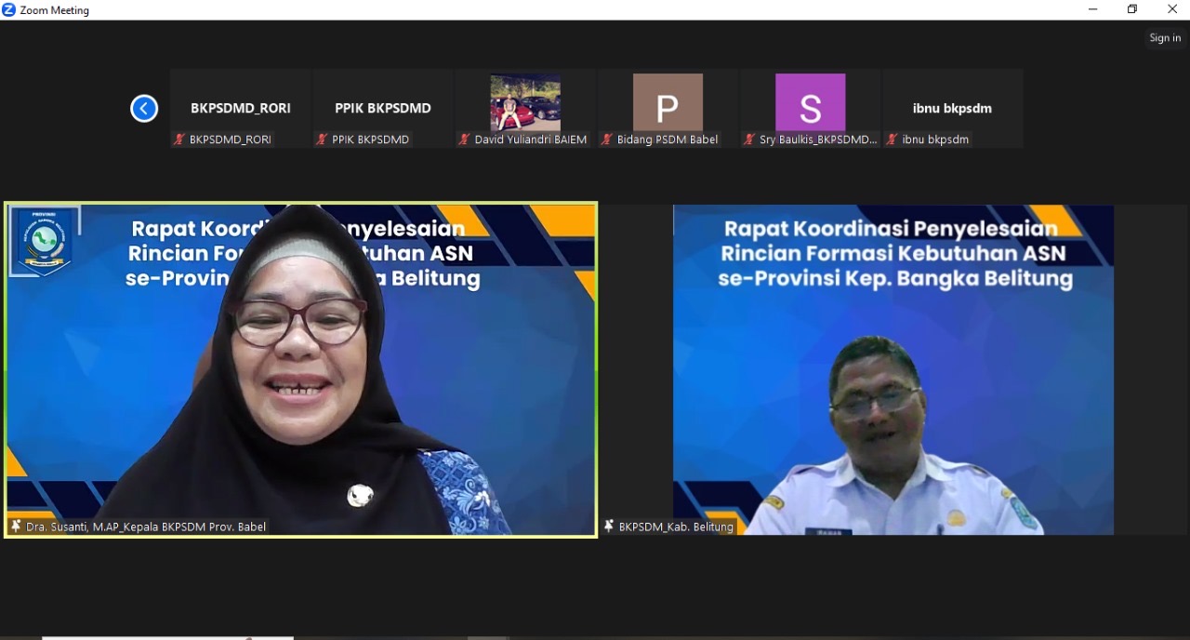
Task: Click muted mic icon beside BKPSDMD_RORI name
Action: pyautogui.click(x=179, y=140)
